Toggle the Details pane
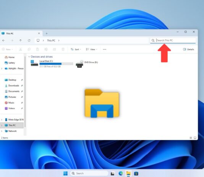 tap(188, 49)
